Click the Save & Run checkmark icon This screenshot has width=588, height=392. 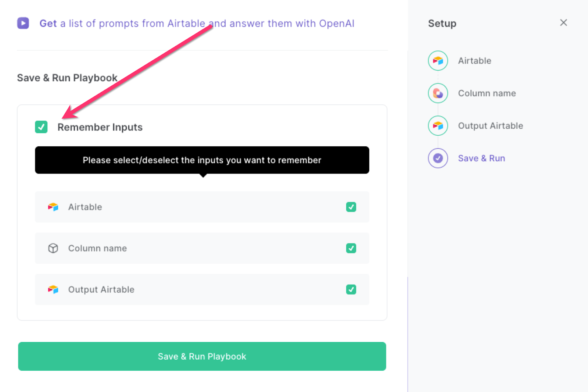point(438,158)
